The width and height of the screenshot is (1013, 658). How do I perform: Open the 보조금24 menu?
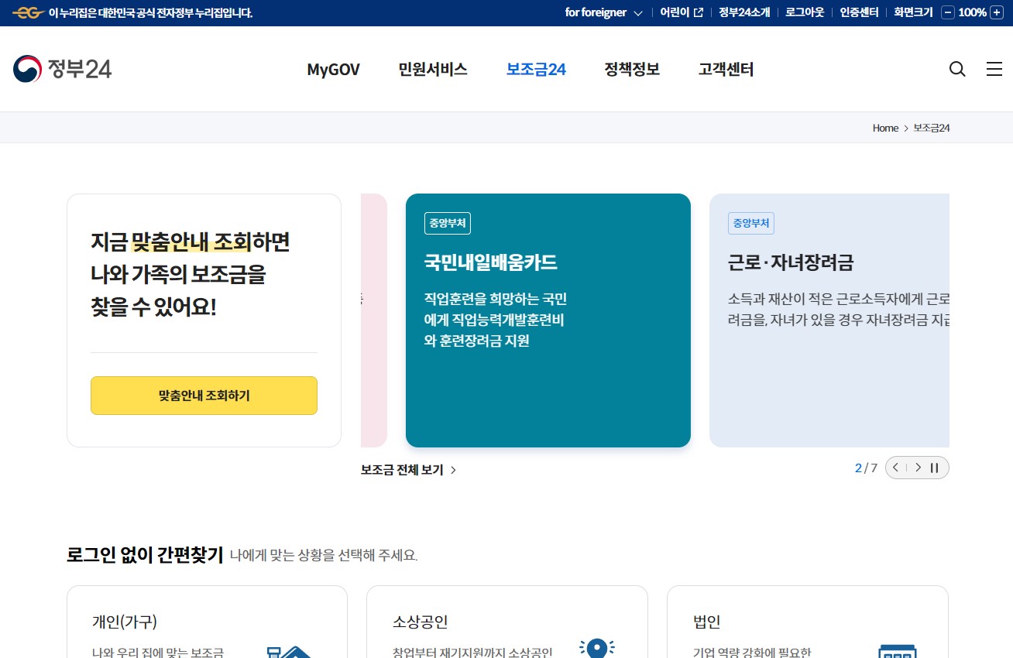[536, 70]
